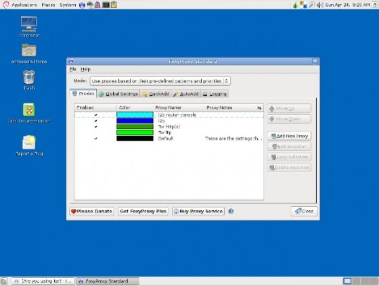Select the Computer desktop icon

pos(29,26)
